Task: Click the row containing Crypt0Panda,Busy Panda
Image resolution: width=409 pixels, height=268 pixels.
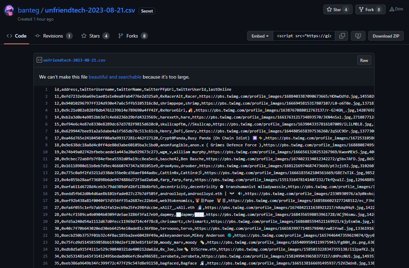Action: pyautogui.click(x=214, y=138)
